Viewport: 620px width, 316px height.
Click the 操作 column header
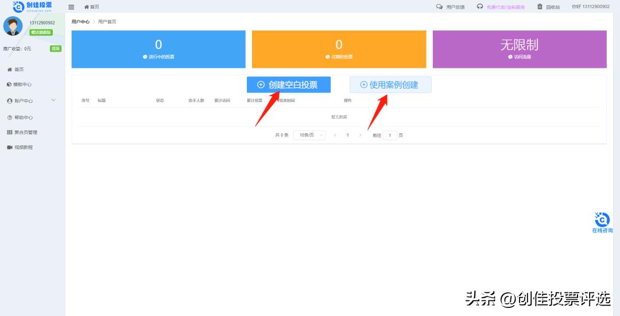[x=348, y=101]
